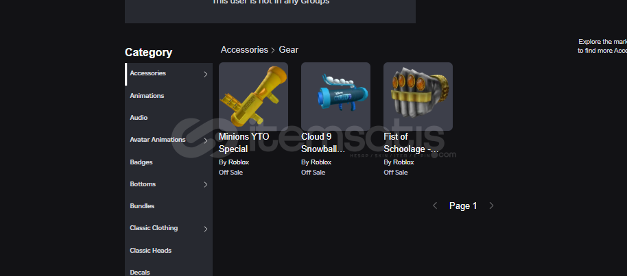Expand the Classic Clothing category chevron
Screen dimensions: 627x276
pos(206,229)
